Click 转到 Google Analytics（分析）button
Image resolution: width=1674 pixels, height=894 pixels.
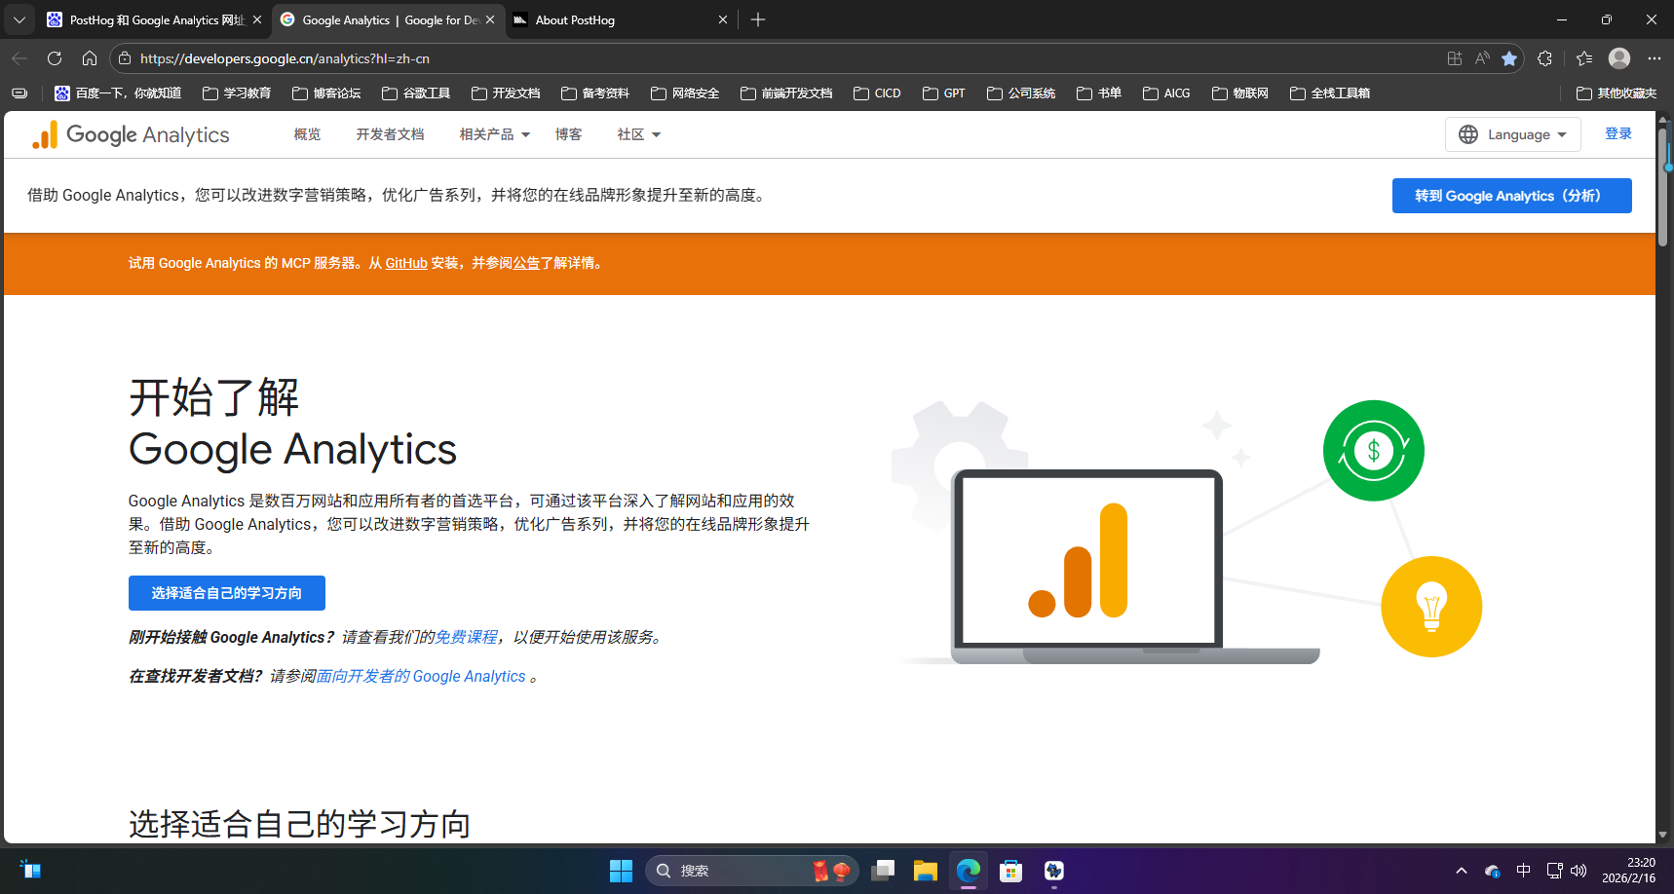click(1511, 195)
